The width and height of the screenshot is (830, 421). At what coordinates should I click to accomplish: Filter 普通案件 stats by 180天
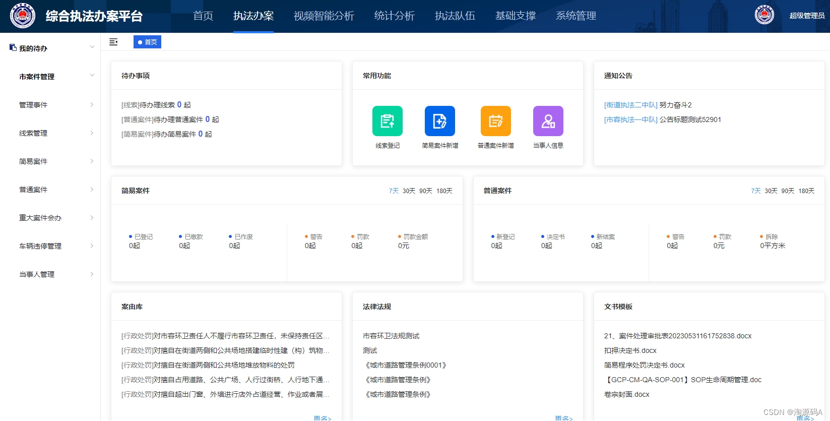click(806, 191)
